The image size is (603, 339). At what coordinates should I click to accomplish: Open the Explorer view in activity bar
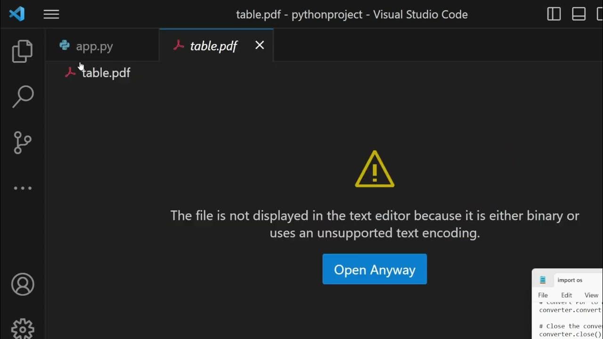22,51
